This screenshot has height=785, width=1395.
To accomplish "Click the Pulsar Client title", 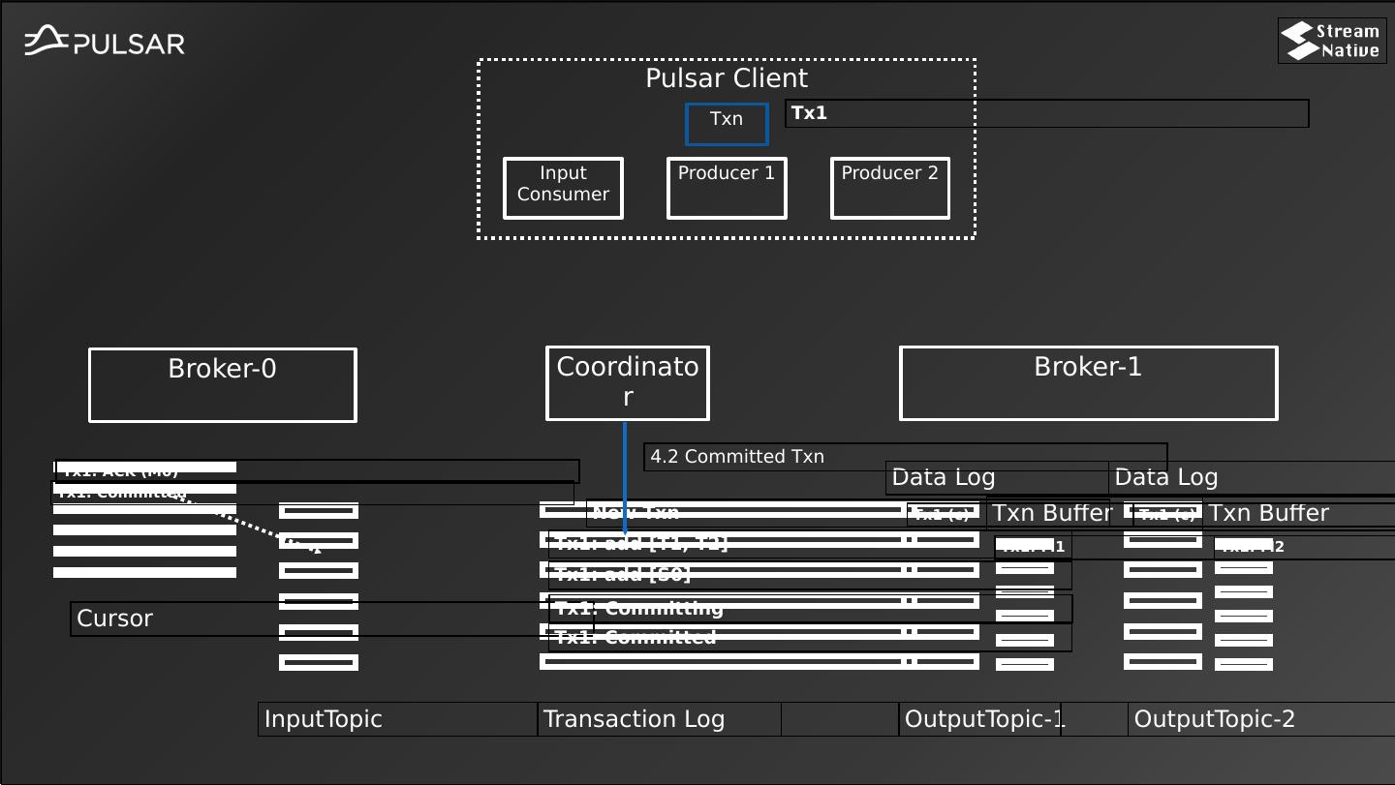I will [x=727, y=78].
